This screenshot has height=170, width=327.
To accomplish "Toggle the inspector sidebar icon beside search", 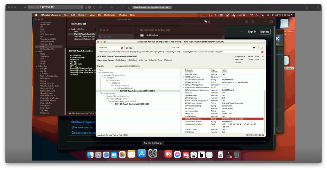I will [x=262, y=48].
